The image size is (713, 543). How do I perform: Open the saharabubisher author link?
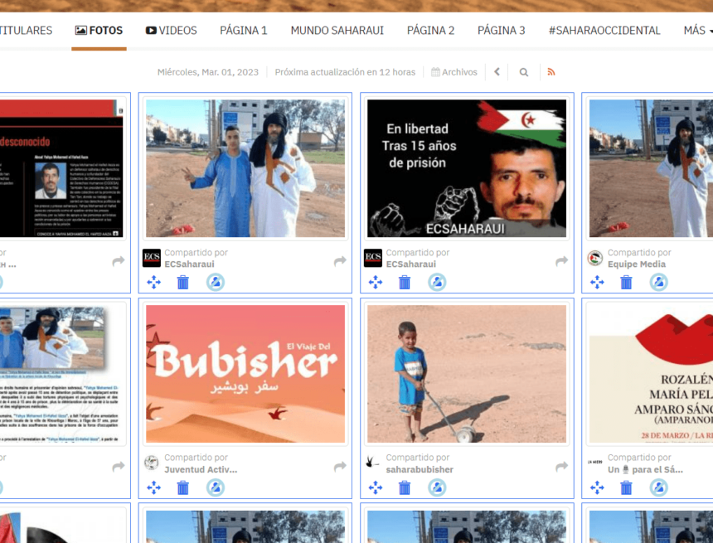click(420, 469)
